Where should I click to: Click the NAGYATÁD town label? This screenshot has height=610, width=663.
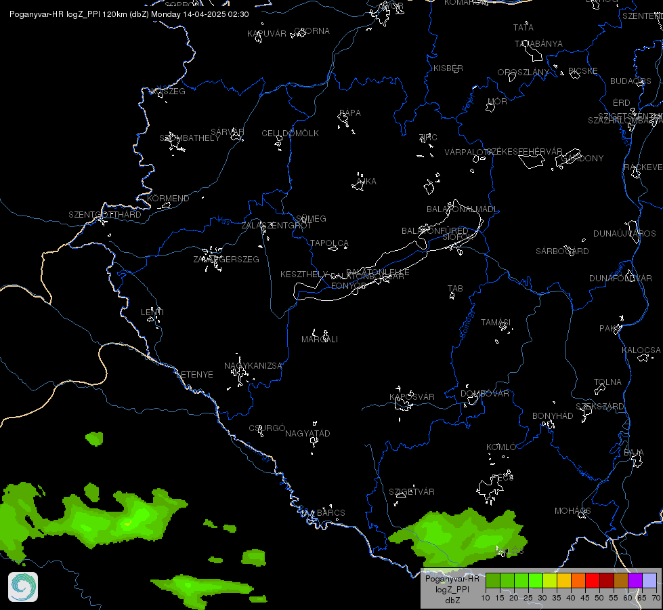(x=307, y=434)
